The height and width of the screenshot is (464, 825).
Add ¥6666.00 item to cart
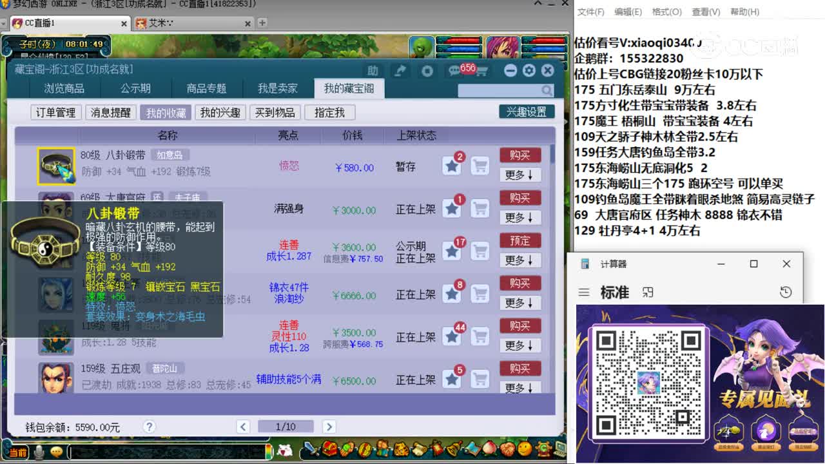click(x=480, y=294)
